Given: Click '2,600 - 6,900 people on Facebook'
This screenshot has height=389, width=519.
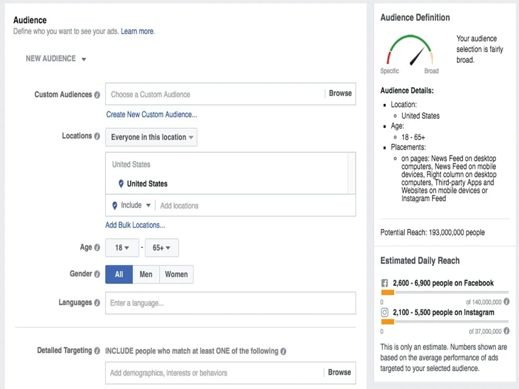Looking at the screenshot, I should (443, 283).
